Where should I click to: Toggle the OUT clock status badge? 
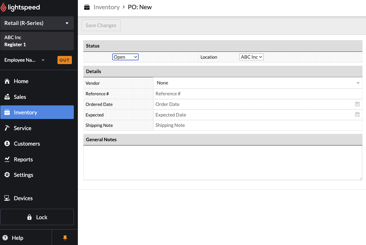[x=65, y=60]
